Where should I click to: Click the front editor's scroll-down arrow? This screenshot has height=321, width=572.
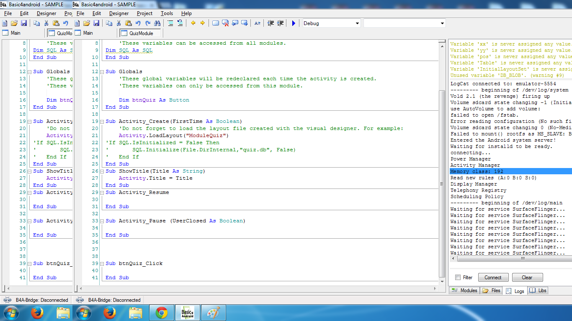(442, 281)
